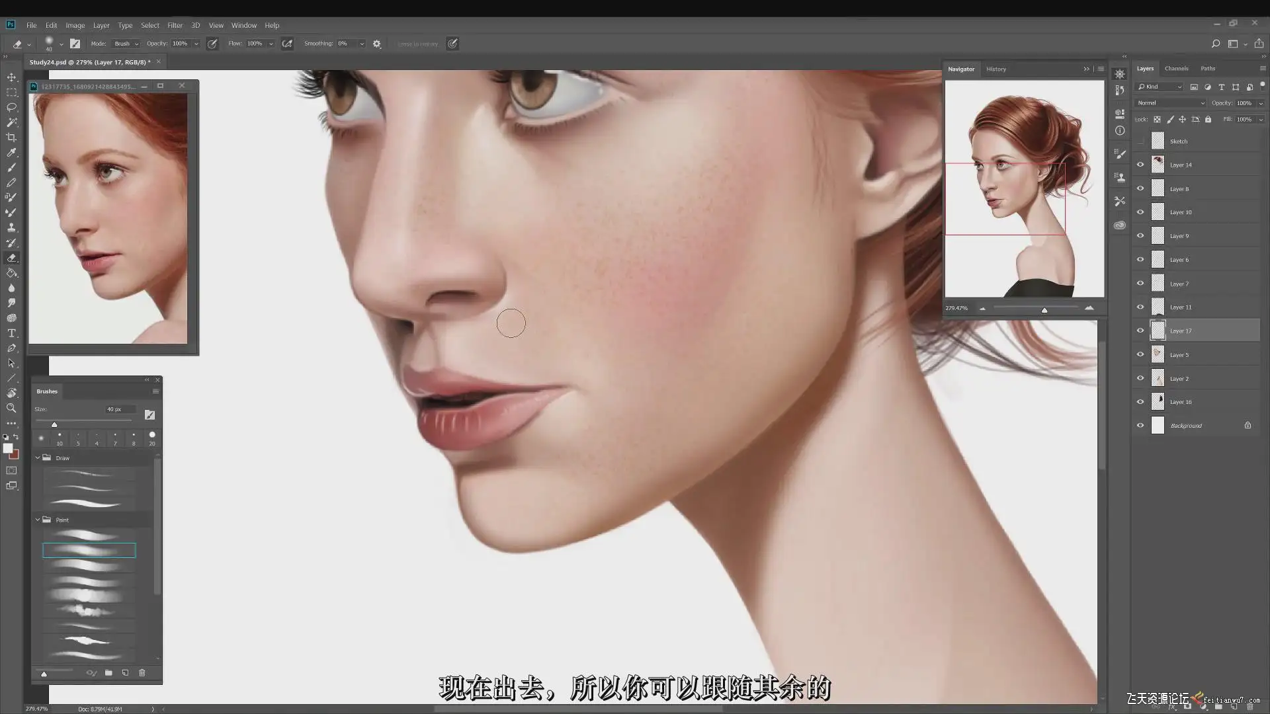Select the Zoom tool in toolbar
1270x714 pixels.
pos(11,408)
